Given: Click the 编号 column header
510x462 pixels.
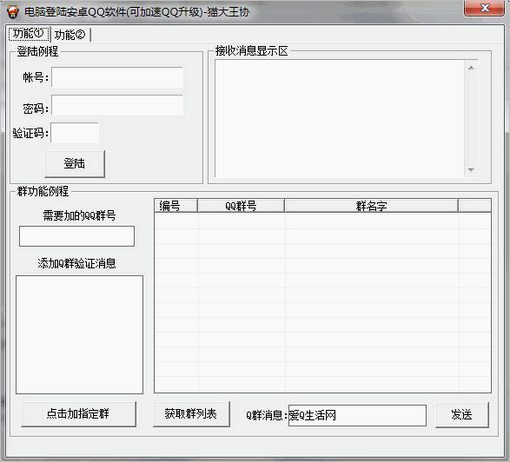Looking at the screenshot, I should (176, 206).
